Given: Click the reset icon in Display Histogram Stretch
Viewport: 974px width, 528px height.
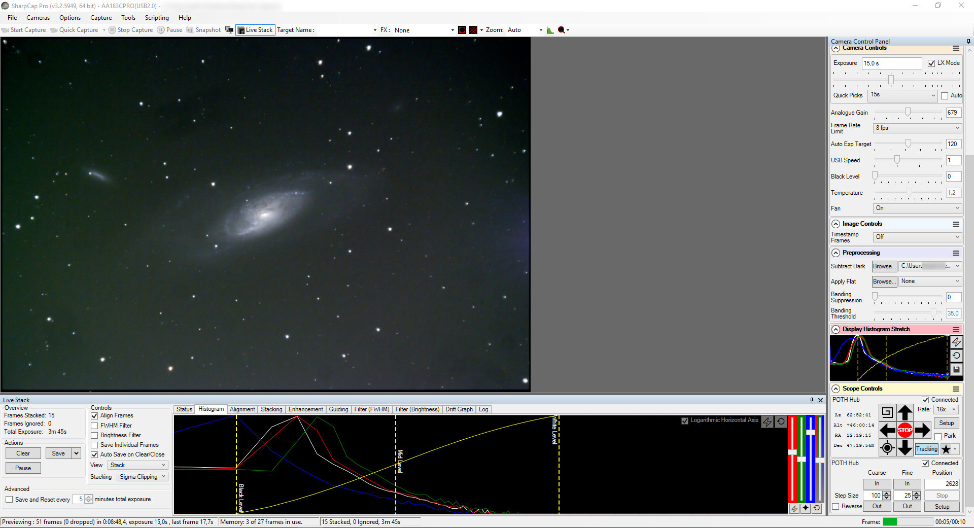Looking at the screenshot, I should coord(956,356).
